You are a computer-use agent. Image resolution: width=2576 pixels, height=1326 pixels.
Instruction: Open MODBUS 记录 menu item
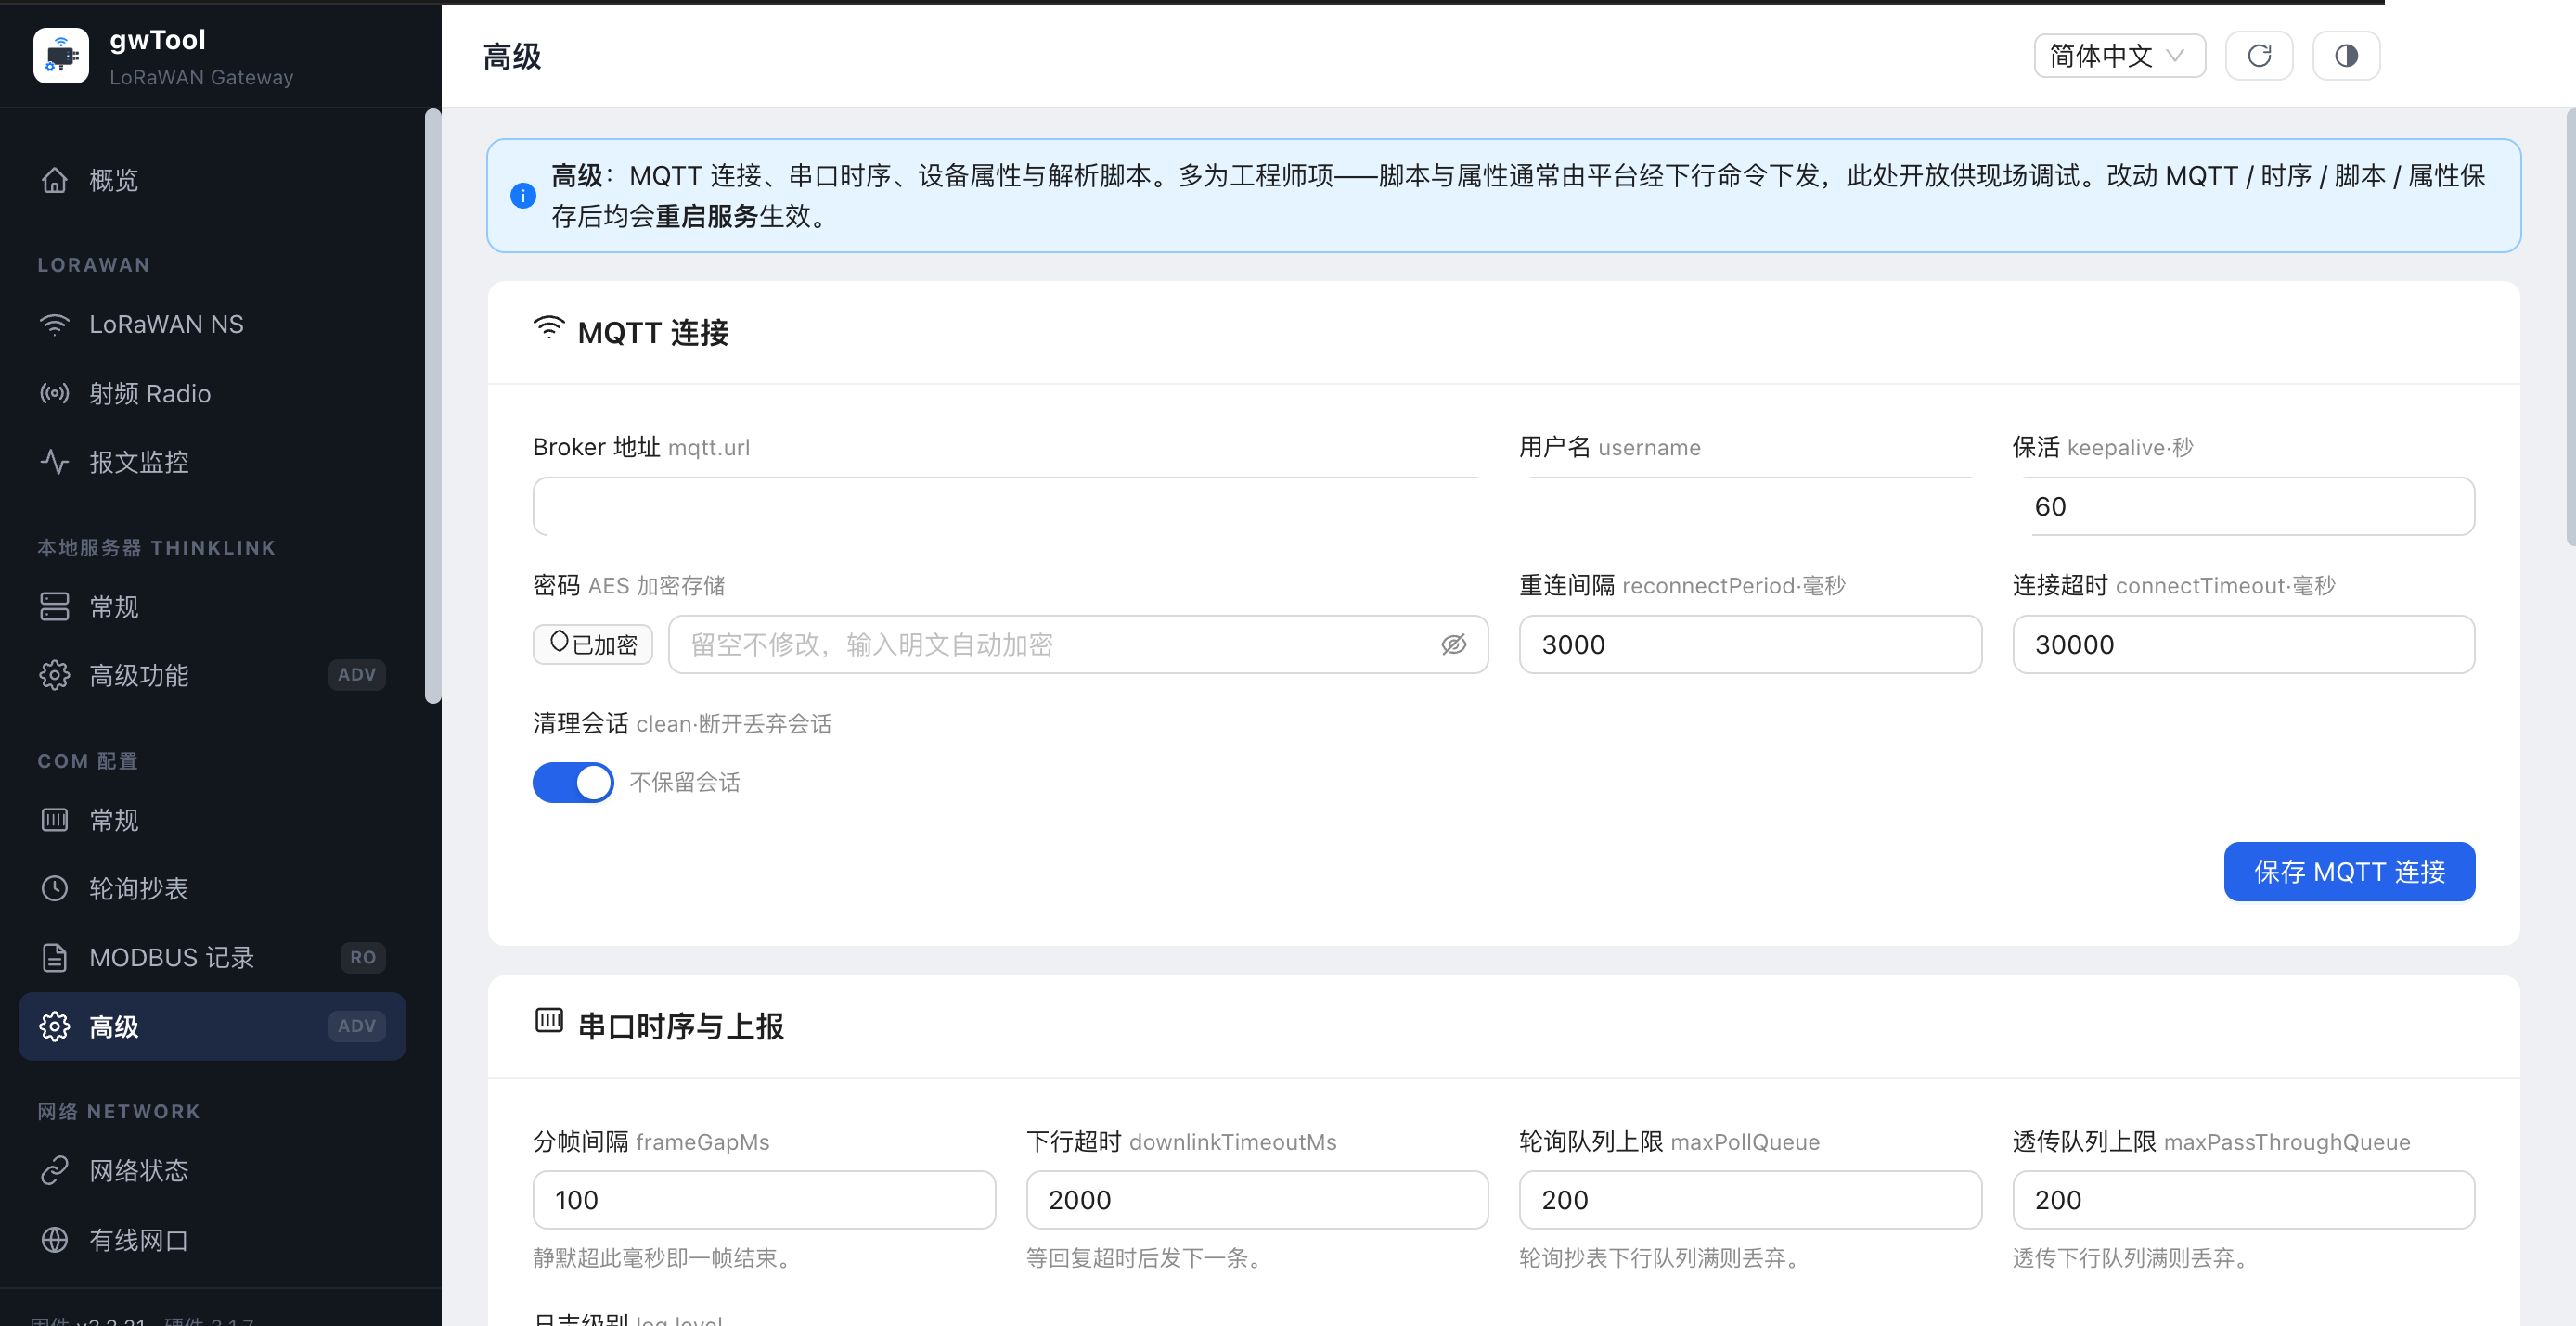tap(212, 957)
